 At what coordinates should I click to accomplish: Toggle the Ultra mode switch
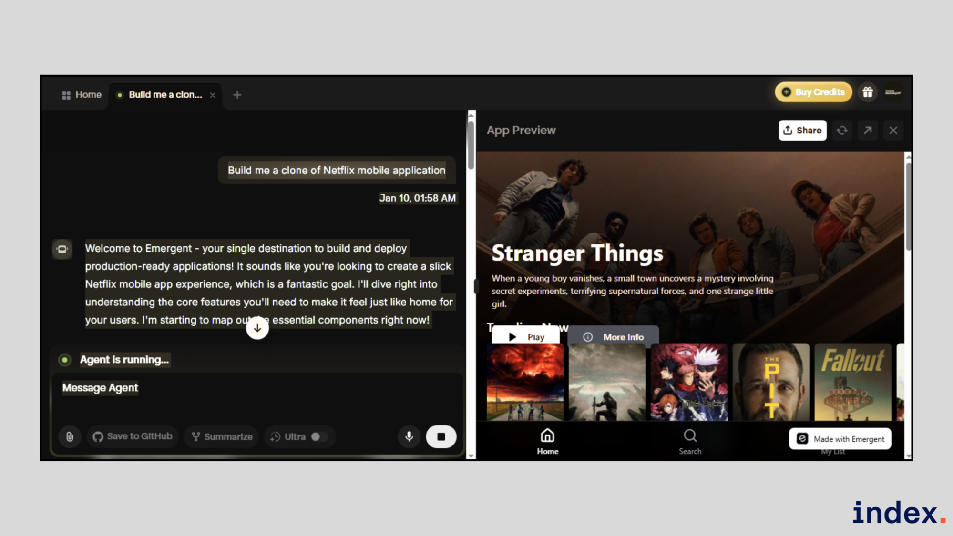(x=319, y=436)
